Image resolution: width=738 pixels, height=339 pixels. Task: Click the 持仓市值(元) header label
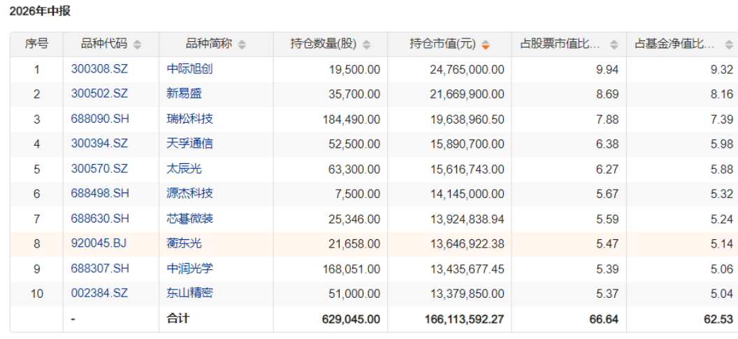tap(443, 44)
